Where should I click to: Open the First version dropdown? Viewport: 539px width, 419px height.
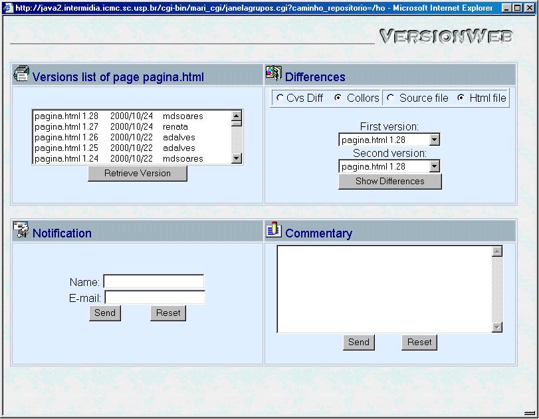(x=434, y=140)
